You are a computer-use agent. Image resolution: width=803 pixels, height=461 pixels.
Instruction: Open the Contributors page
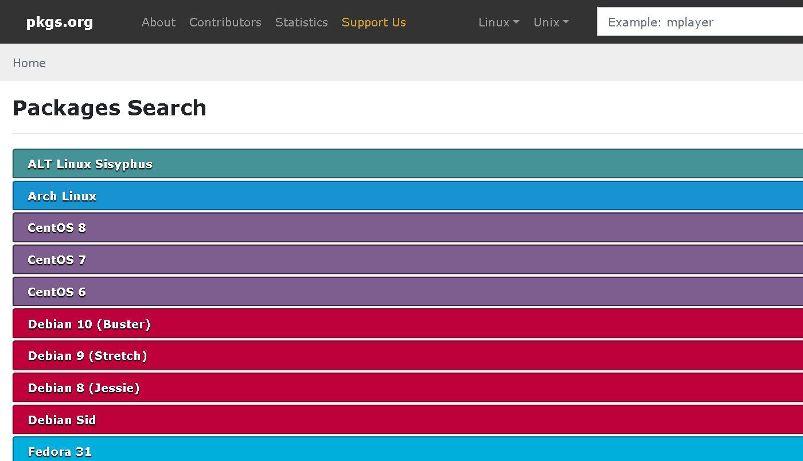point(225,22)
